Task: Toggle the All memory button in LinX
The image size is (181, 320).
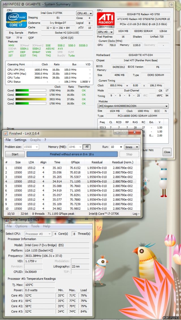Action: point(87,147)
